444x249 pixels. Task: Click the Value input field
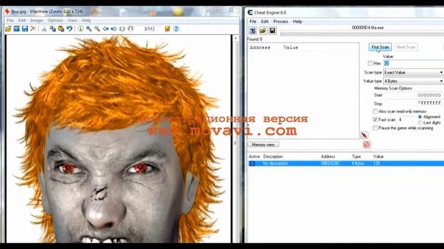(413, 63)
